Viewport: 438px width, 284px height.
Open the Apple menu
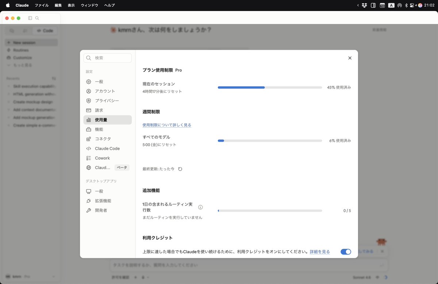point(8,5)
